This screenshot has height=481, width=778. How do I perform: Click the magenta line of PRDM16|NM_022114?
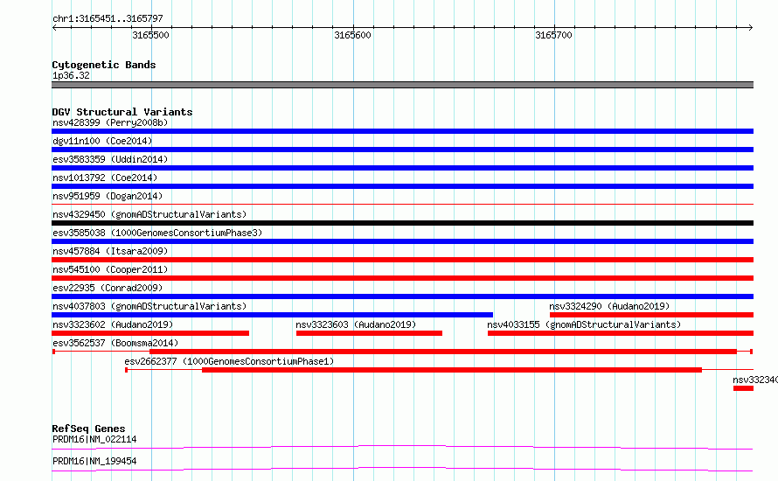402,447
